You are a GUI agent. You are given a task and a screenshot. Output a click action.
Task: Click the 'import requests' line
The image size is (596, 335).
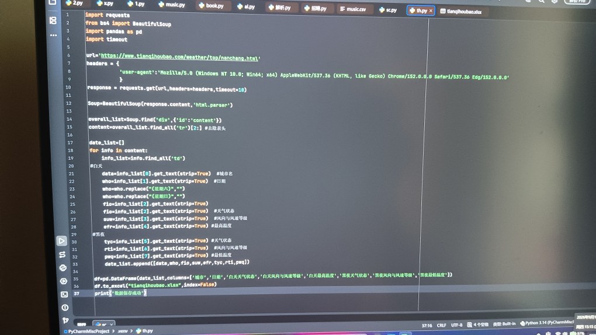[108, 15]
